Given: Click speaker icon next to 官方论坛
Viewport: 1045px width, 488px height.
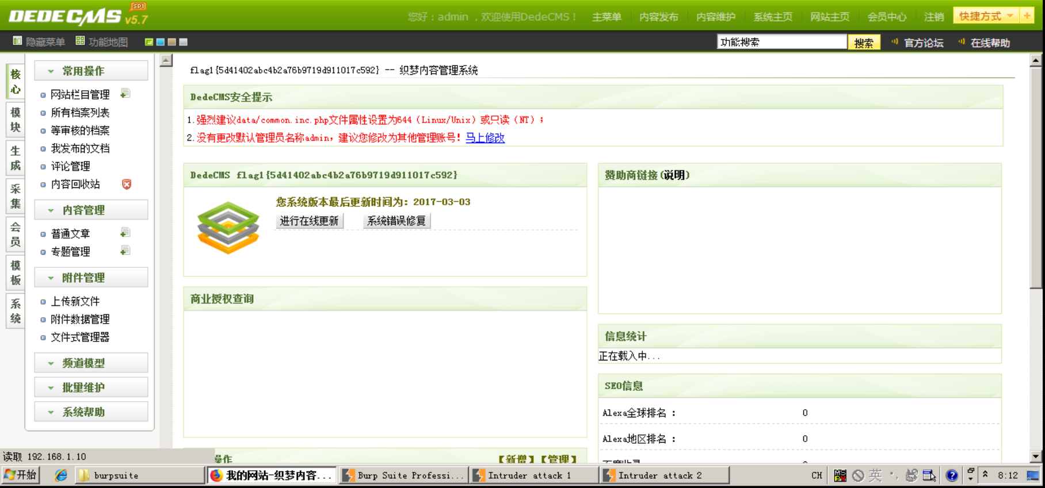Looking at the screenshot, I should click(895, 42).
